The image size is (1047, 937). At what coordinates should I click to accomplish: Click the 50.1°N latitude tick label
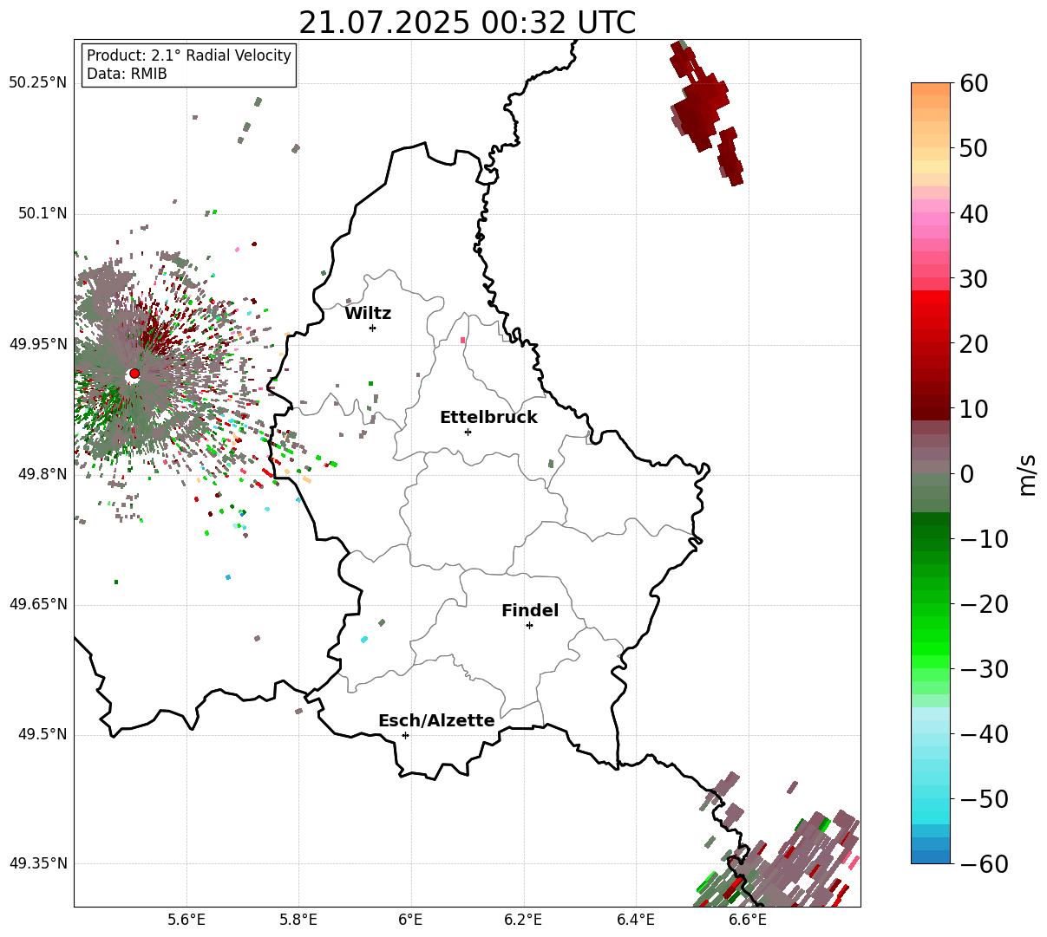[43, 213]
